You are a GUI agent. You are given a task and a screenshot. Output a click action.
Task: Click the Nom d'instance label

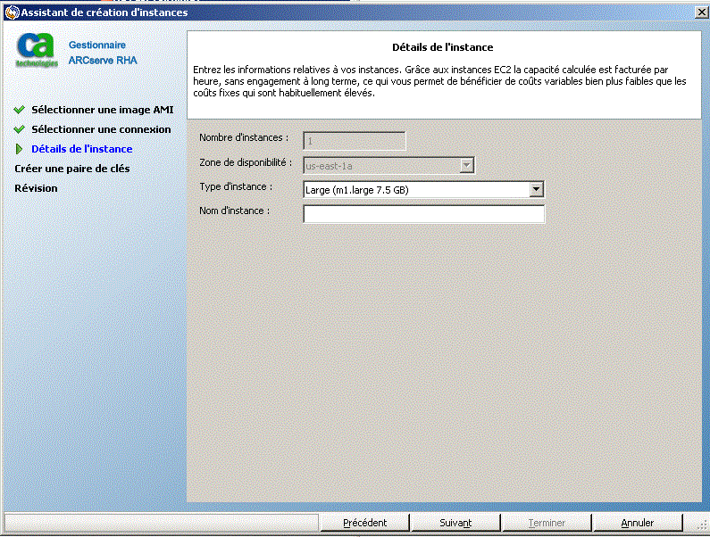[x=234, y=211]
